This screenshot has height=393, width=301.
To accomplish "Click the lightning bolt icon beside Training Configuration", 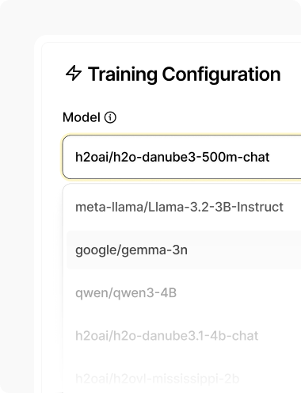I will pos(74,73).
